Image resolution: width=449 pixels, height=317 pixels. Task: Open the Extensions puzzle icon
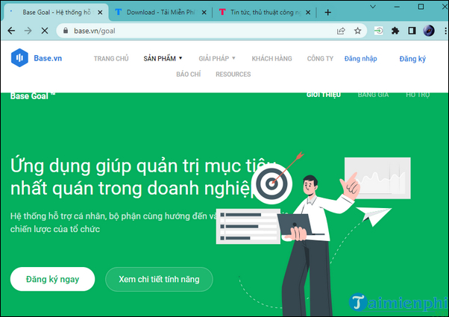[395, 31]
